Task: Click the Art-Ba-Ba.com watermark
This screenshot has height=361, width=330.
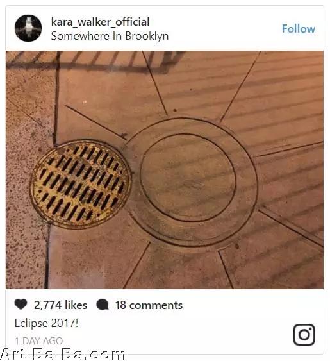Action: (x=63, y=355)
